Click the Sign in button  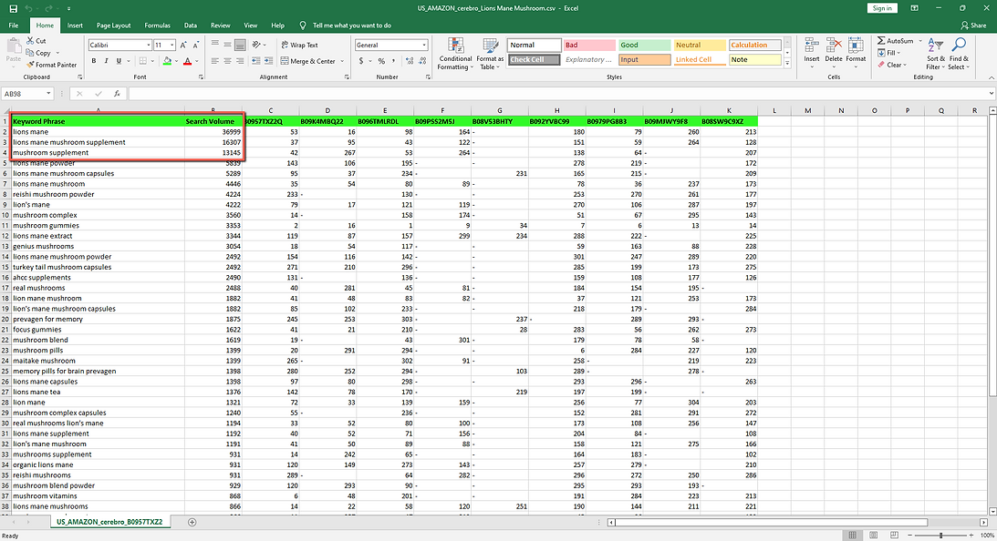pyautogui.click(x=882, y=8)
